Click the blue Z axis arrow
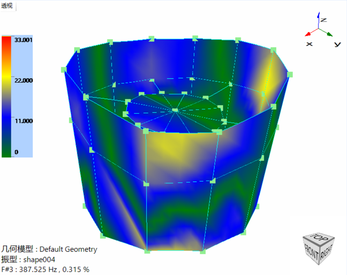This screenshot has height=275, width=347. tap(318, 16)
